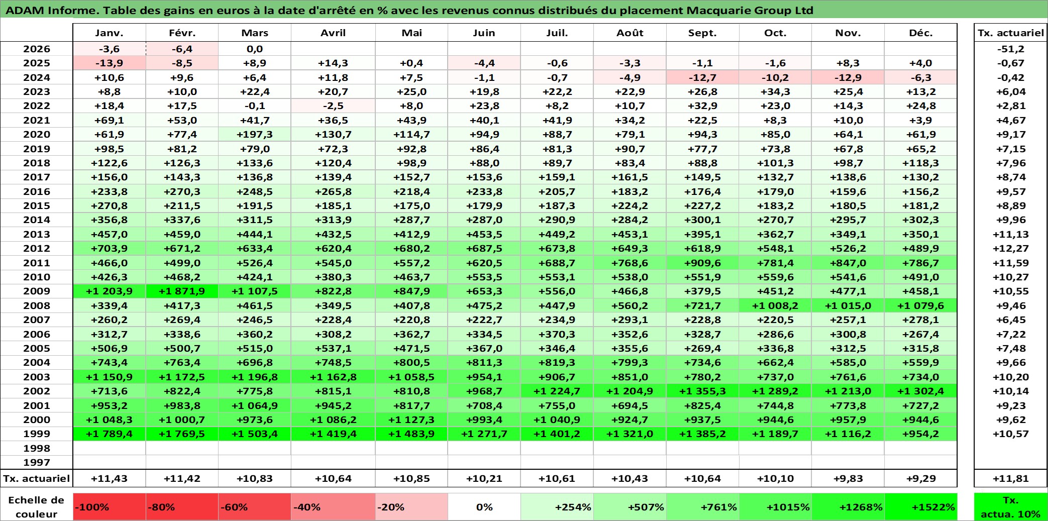Select cell value +1 789,4 in 1999

click(x=110, y=434)
